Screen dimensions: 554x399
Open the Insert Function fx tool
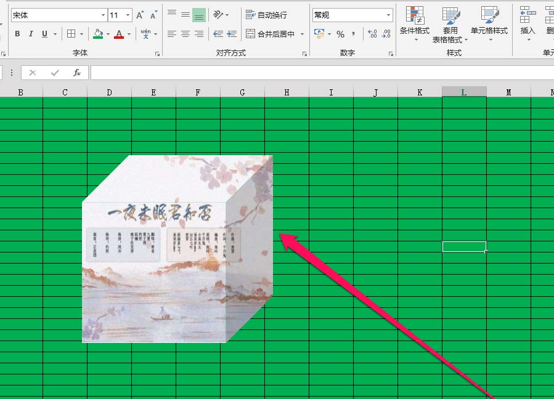click(76, 73)
